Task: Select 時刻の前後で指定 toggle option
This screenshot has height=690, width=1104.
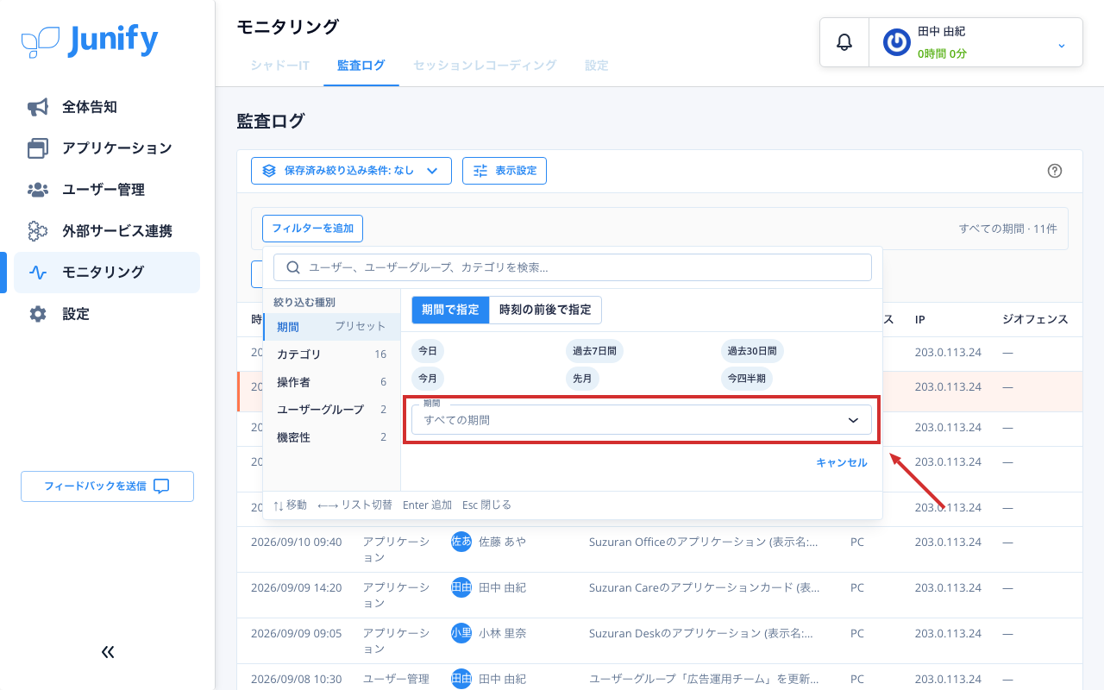Action: coord(545,310)
